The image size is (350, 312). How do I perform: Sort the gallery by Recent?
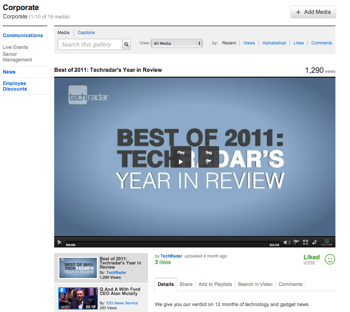pos(229,43)
